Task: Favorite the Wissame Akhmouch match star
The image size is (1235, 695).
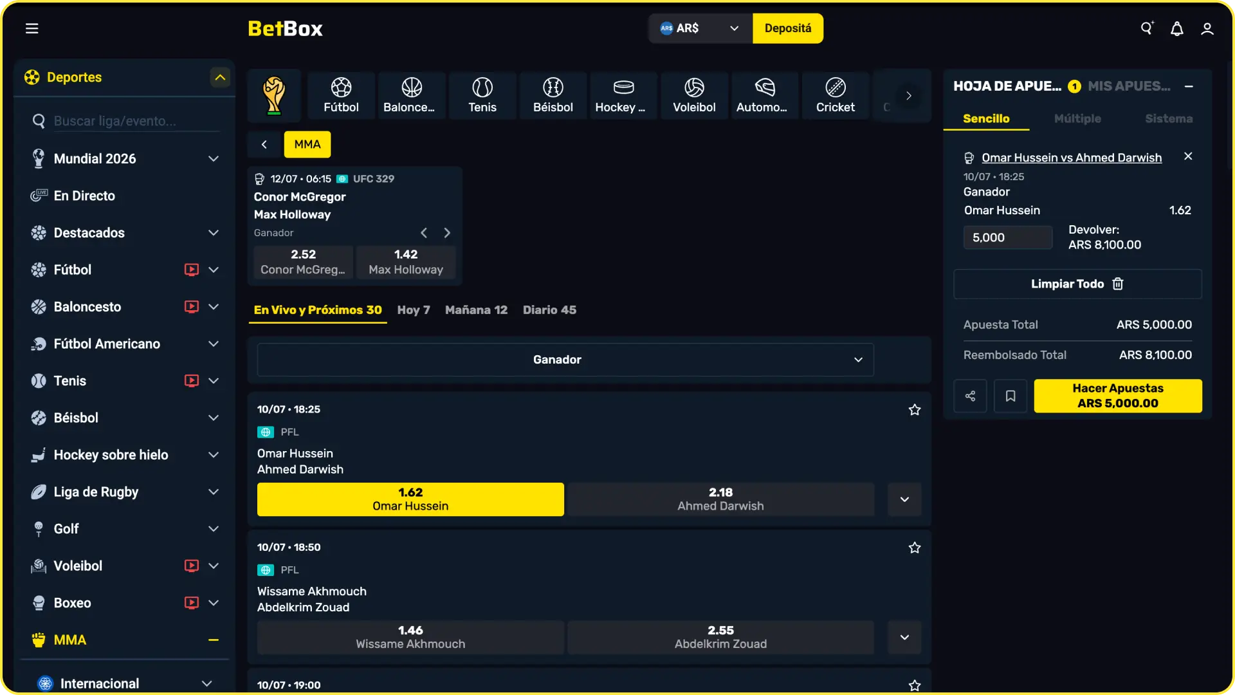Action: (x=915, y=548)
